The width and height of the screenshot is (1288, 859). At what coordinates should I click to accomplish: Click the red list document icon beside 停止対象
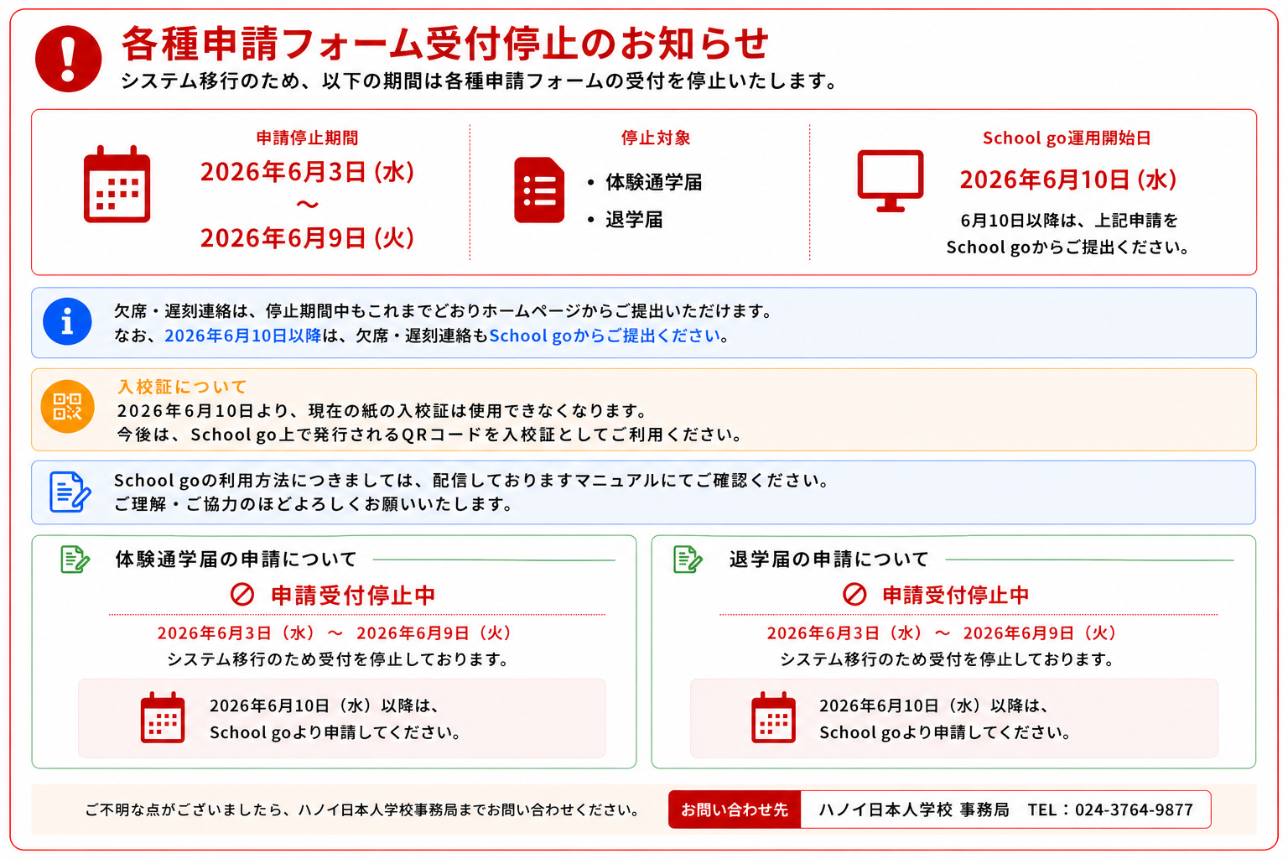point(539,190)
